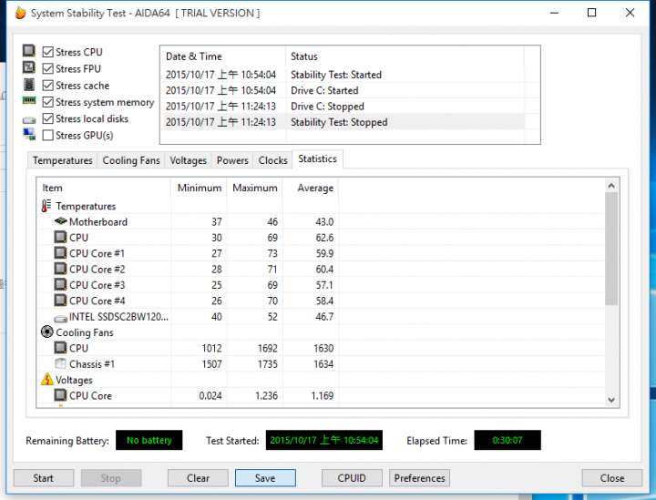Click the memory module icon beside Stress system memory
Viewport: 656px width, 500px height.
coord(29,101)
